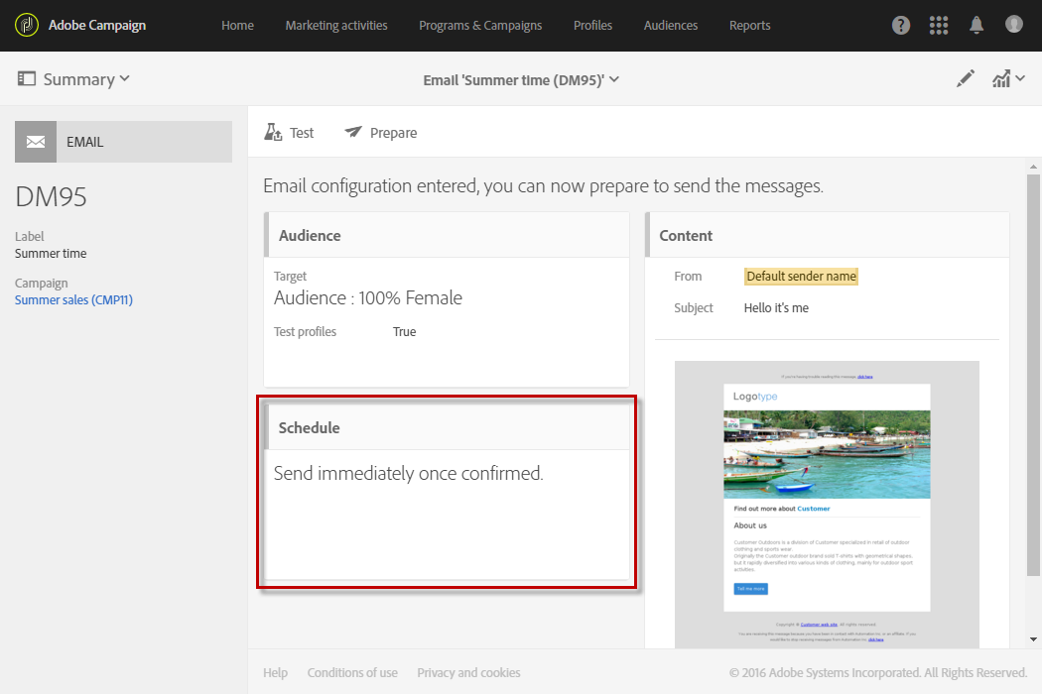Click the Summary panel layout icon
1042x694 pixels.
(x=27, y=79)
